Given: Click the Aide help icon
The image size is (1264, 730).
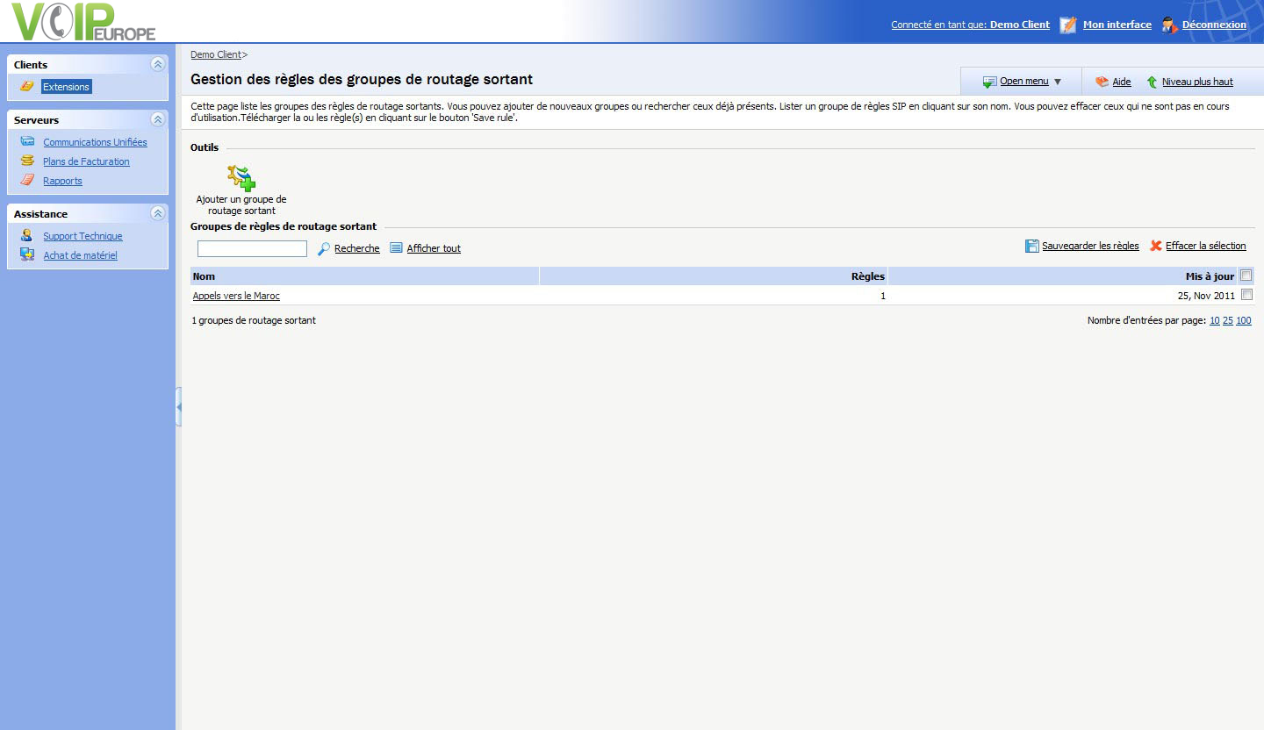Looking at the screenshot, I should click(1102, 82).
